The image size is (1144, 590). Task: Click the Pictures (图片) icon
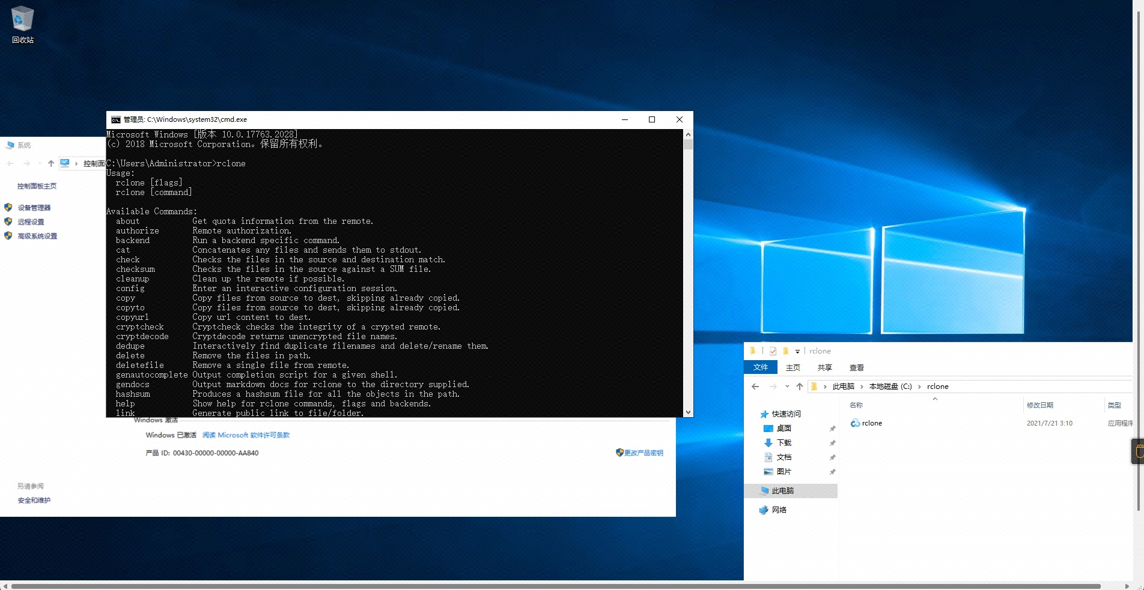click(x=768, y=472)
